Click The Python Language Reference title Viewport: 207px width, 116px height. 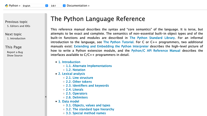coord(98,19)
